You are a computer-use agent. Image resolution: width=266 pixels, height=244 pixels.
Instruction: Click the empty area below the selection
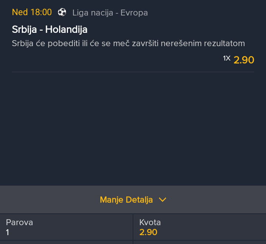(x=133, y=129)
